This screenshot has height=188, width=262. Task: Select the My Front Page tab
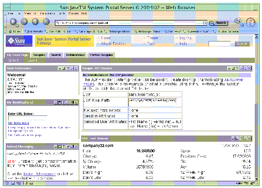pos(17,55)
